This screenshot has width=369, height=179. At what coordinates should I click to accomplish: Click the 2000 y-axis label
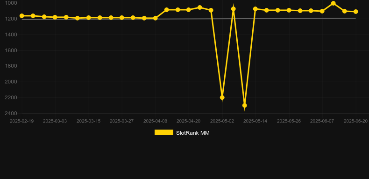click(x=11, y=82)
